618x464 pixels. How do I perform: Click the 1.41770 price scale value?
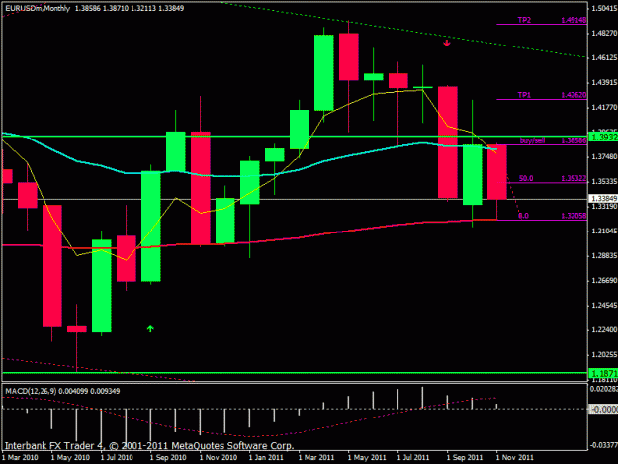click(x=604, y=107)
